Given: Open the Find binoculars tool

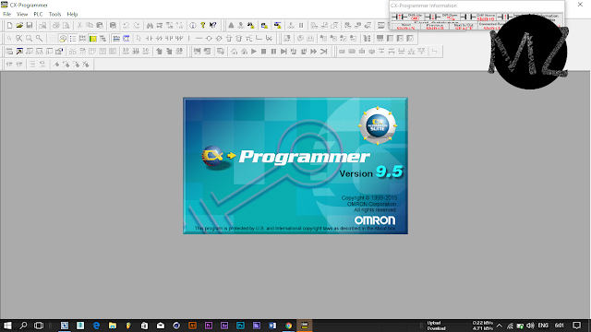Looking at the screenshot, I should coord(150,26).
